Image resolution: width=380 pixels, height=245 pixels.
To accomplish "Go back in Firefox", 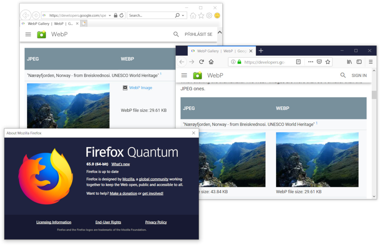I will 182,62.
